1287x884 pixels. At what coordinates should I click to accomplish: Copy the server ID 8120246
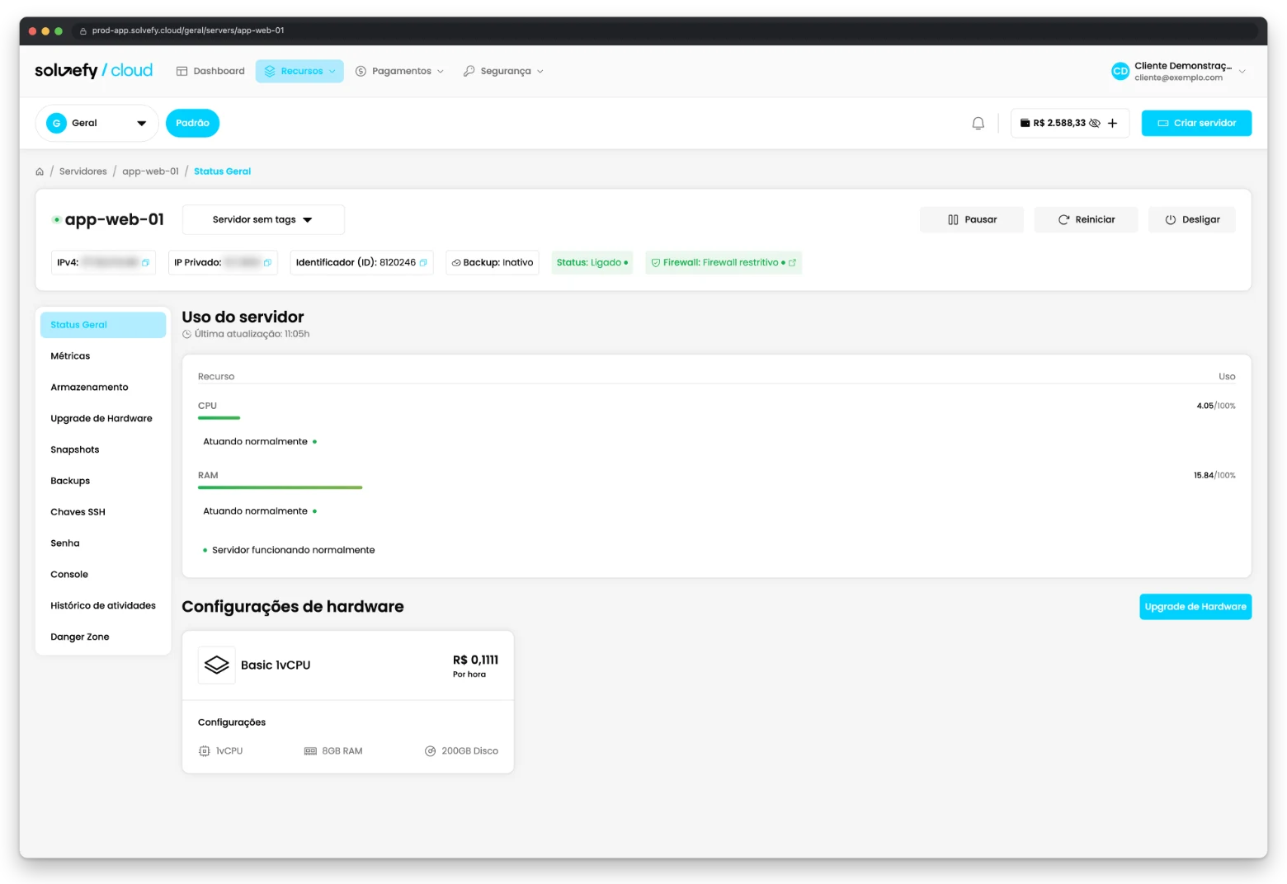click(423, 263)
